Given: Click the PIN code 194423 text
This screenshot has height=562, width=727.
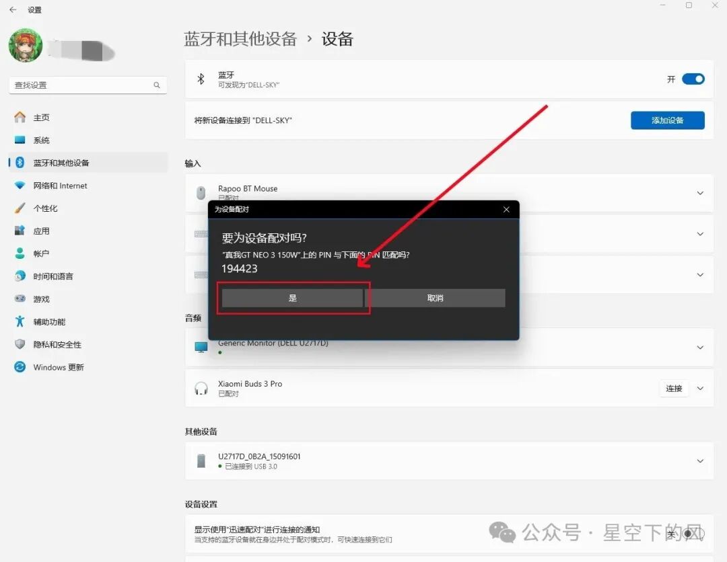Looking at the screenshot, I should click(x=239, y=268).
